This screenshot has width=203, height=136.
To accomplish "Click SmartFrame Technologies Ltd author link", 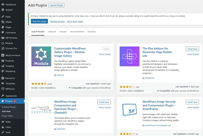I will (158, 126).
